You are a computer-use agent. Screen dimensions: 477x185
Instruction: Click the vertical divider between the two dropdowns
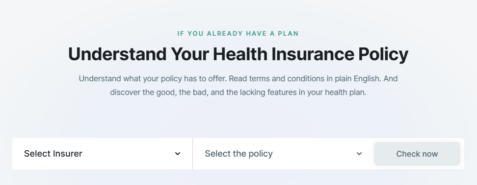pyautogui.click(x=192, y=154)
